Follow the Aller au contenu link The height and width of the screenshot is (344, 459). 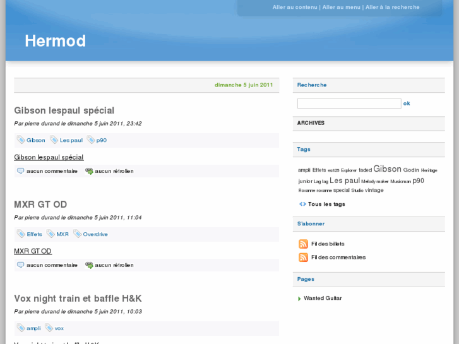pos(295,7)
